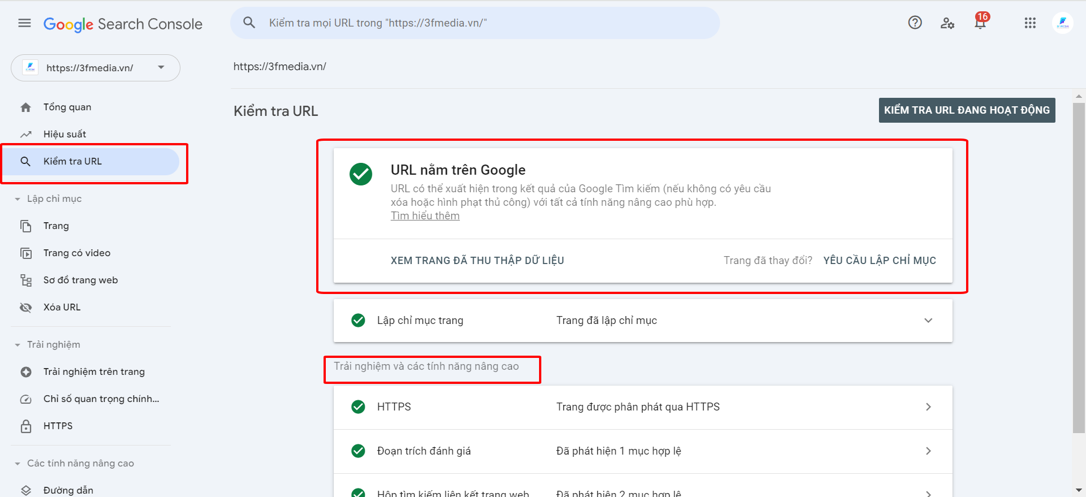The height and width of the screenshot is (497, 1086).
Task: Click scrollbar down arrow
Action: (x=1079, y=490)
